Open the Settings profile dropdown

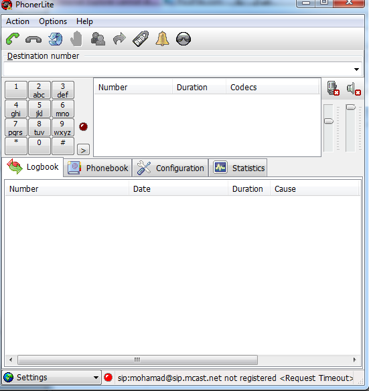click(52, 378)
